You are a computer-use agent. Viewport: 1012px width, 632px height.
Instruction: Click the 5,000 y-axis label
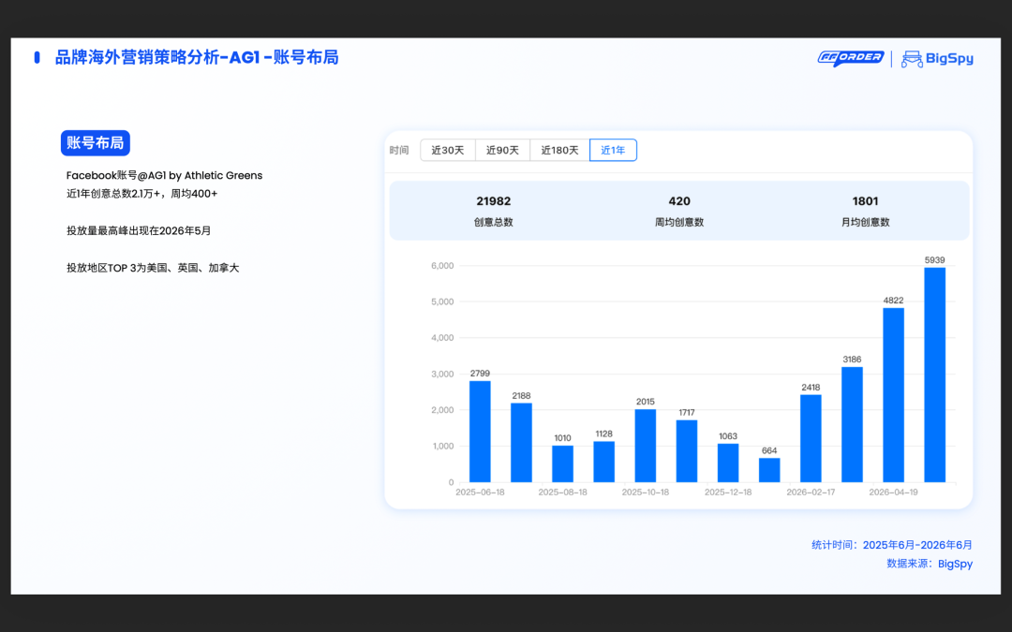(x=442, y=301)
